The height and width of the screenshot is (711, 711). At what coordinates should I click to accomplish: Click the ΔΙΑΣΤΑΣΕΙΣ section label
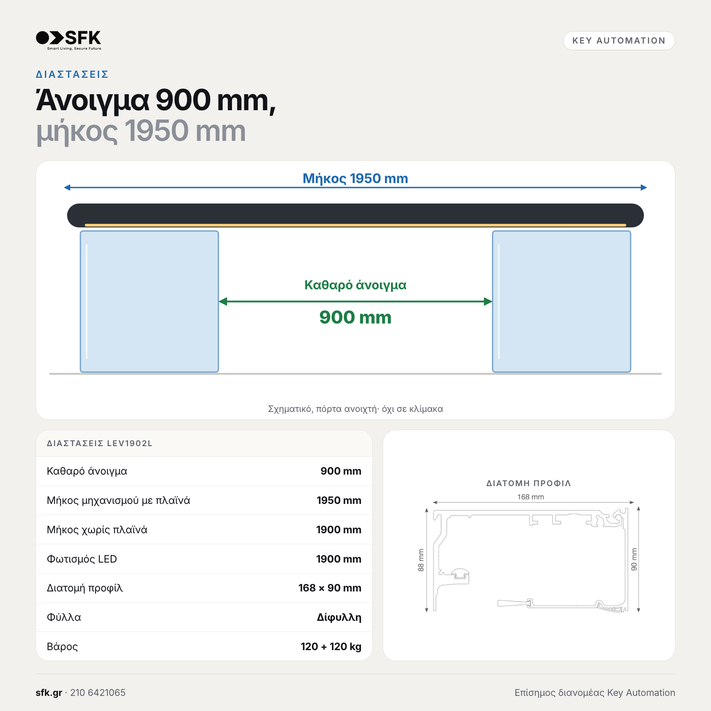[72, 74]
